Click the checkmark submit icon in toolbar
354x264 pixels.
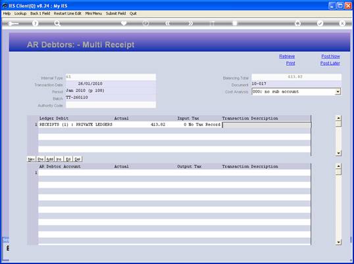pyautogui.click(x=320, y=23)
